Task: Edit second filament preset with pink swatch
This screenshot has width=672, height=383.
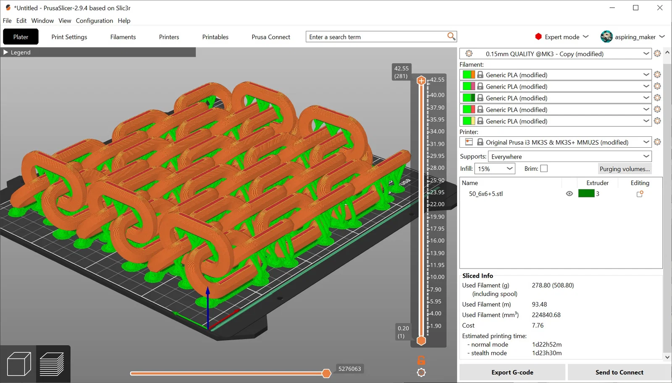Action: (x=657, y=86)
